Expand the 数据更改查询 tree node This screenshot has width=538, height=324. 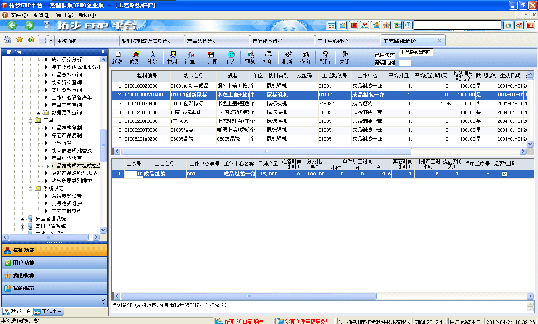37,112
